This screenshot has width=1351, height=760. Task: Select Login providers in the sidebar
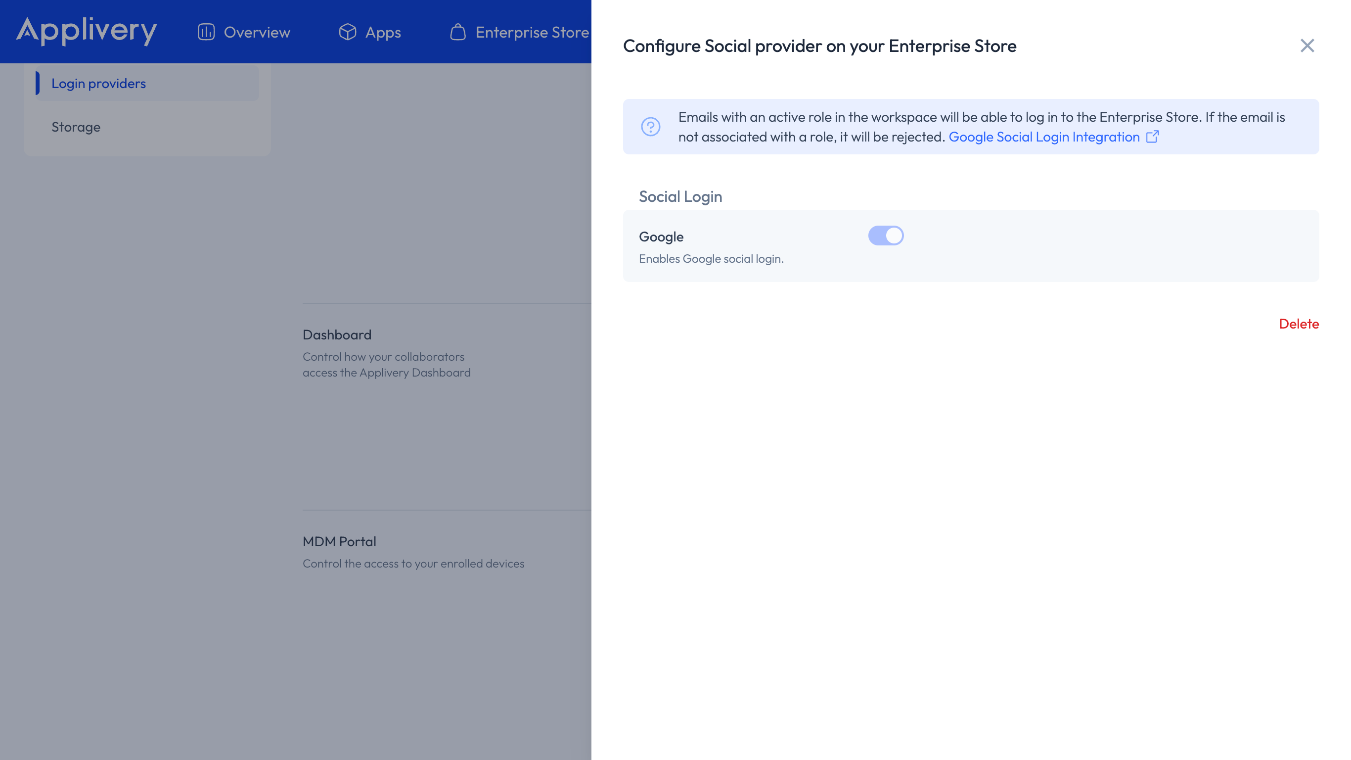tap(98, 83)
